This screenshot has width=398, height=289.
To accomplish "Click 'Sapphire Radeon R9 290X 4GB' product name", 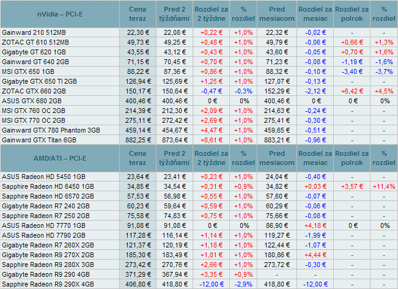I will pos(48,284).
